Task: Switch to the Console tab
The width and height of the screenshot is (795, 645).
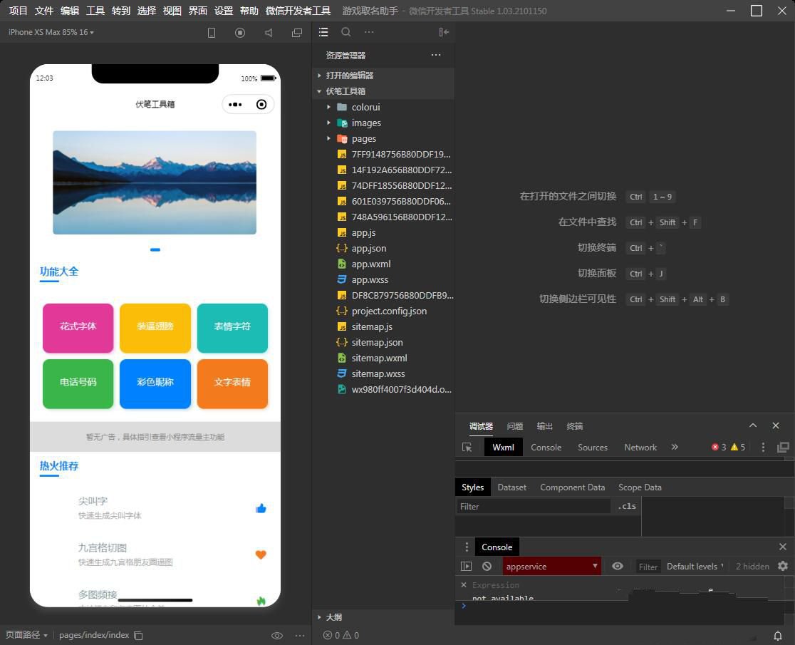Action: click(546, 448)
